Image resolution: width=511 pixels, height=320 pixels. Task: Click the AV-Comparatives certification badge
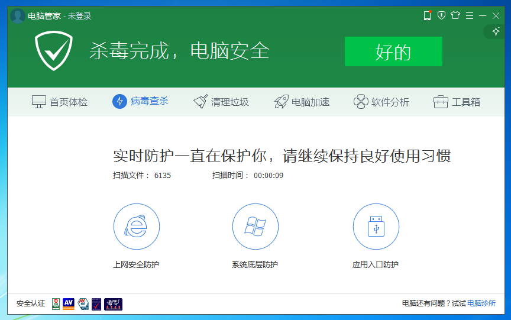point(69,304)
